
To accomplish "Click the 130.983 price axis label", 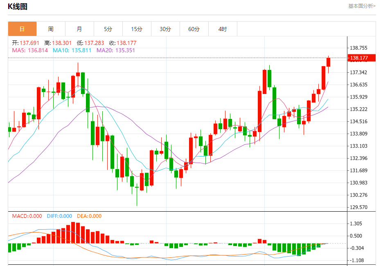I will click(358, 183).
